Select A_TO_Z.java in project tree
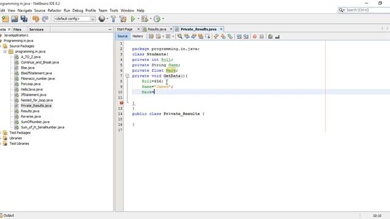Screen dimensions: 390x219 30,57
